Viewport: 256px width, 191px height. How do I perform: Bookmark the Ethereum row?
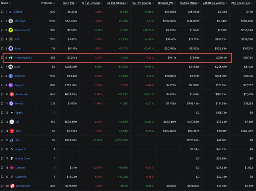pos(2,21)
